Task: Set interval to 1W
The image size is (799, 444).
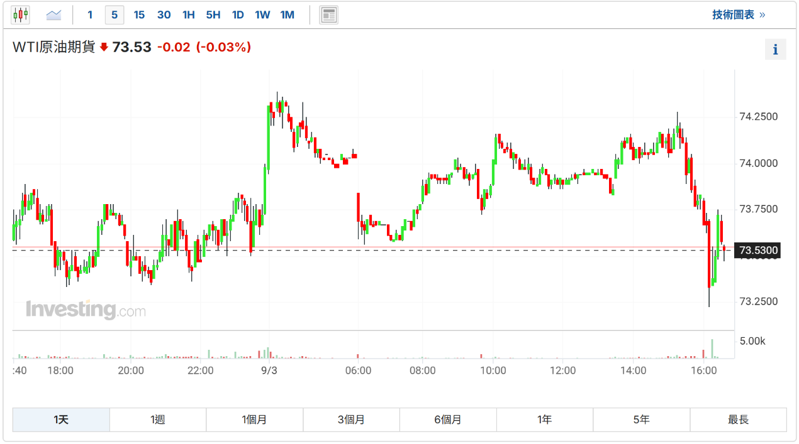Action: 262,14
